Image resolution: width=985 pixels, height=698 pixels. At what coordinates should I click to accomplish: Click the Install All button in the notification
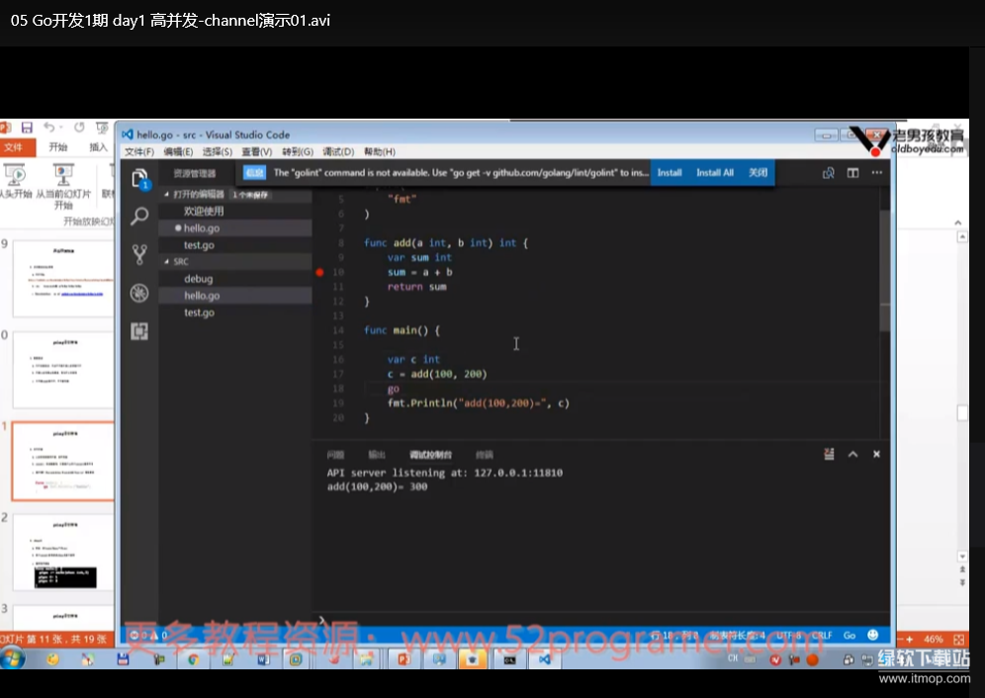click(x=715, y=173)
